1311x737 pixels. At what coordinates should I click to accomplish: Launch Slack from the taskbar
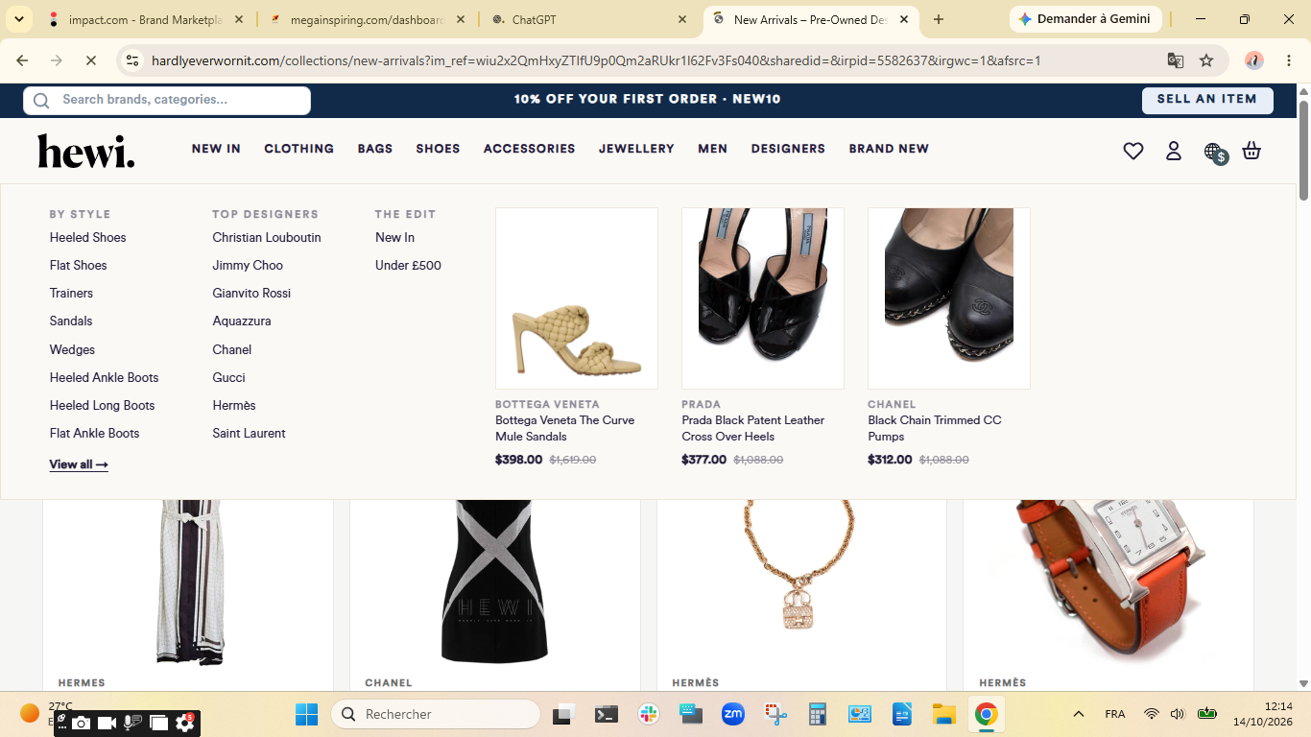pyautogui.click(x=648, y=714)
